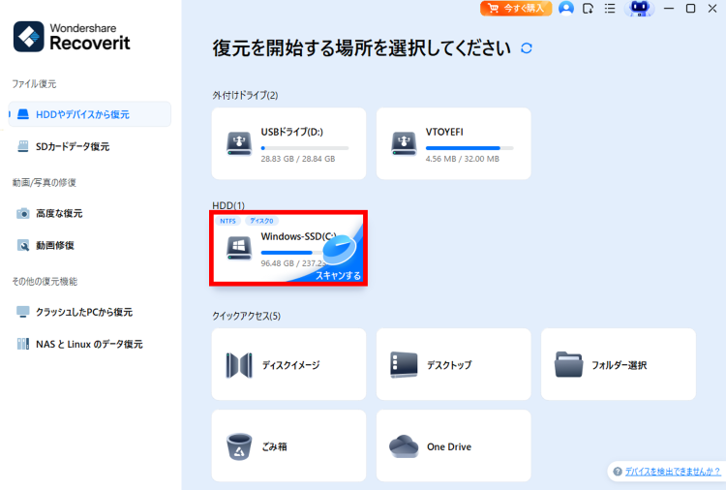Refresh the drive list with refresh icon
726x490 pixels.
pyautogui.click(x=527, y=48)
